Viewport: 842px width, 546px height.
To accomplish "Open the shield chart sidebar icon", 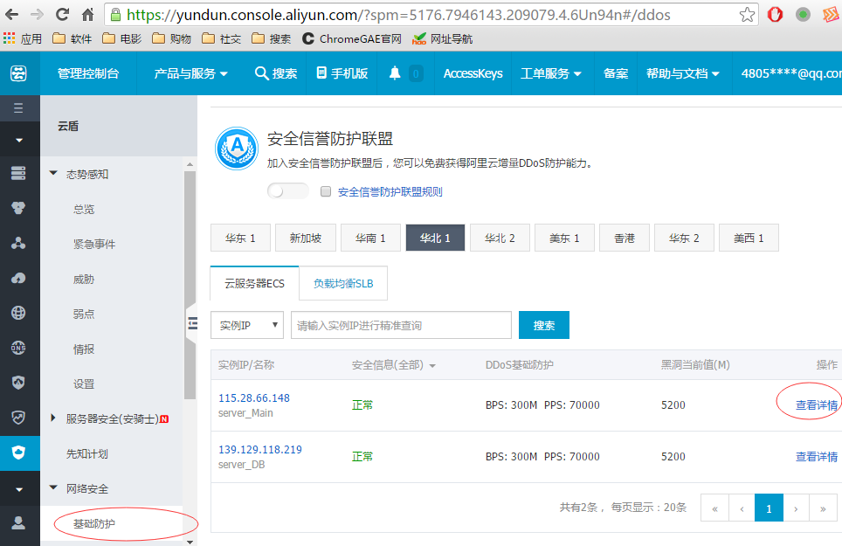I will 18,418.
